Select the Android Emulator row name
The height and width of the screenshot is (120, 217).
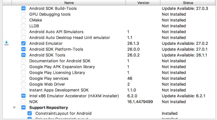point(46,44)
